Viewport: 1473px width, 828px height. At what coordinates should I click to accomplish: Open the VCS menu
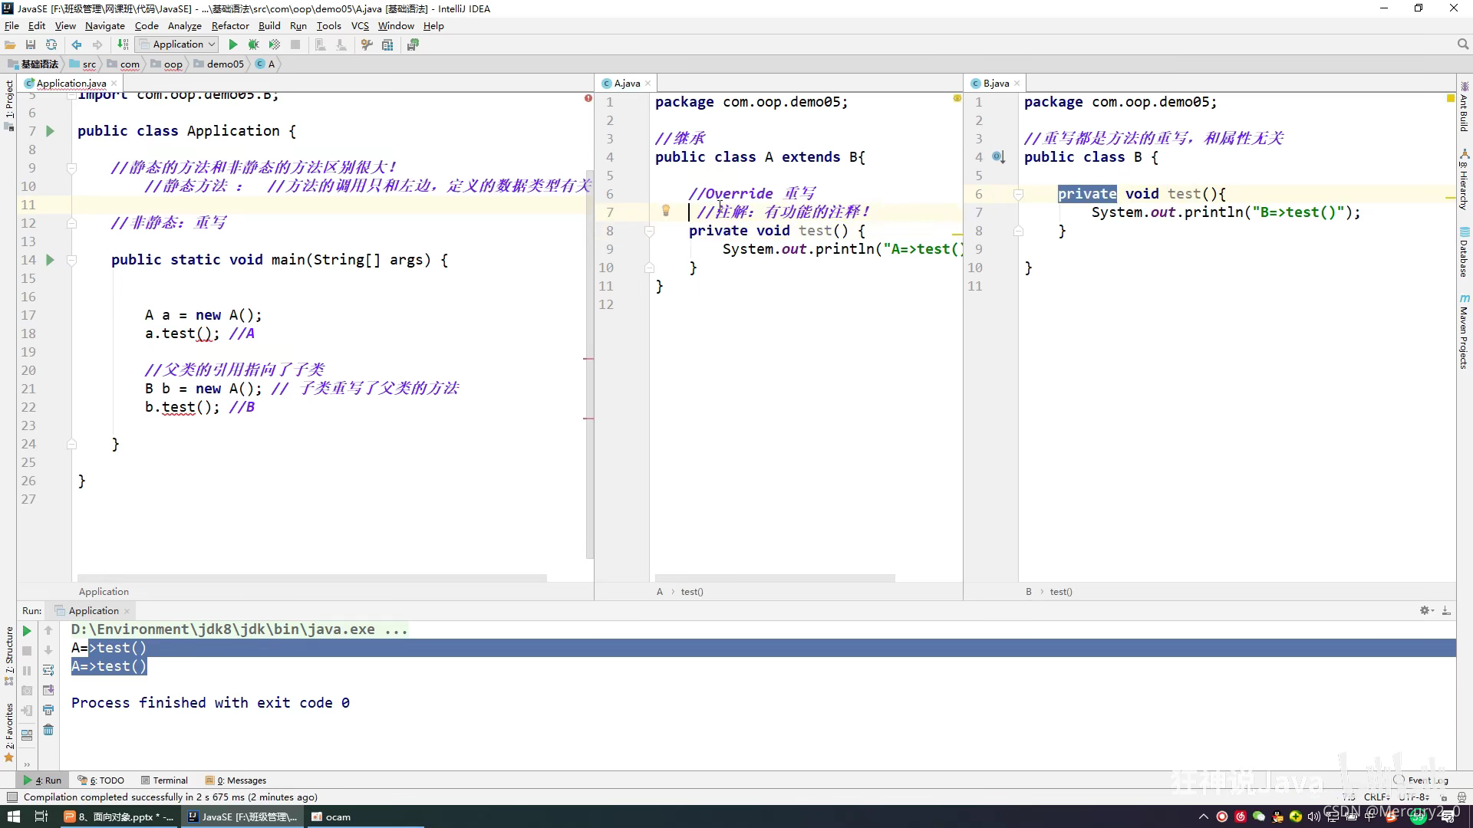[360, 25]
